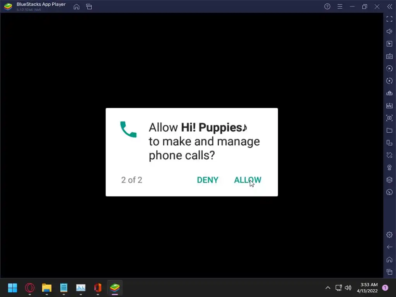This screenshot has width=396, height=297.
Task: Take a screenshot using the camera icon
Action: click(x=389, y=118)
